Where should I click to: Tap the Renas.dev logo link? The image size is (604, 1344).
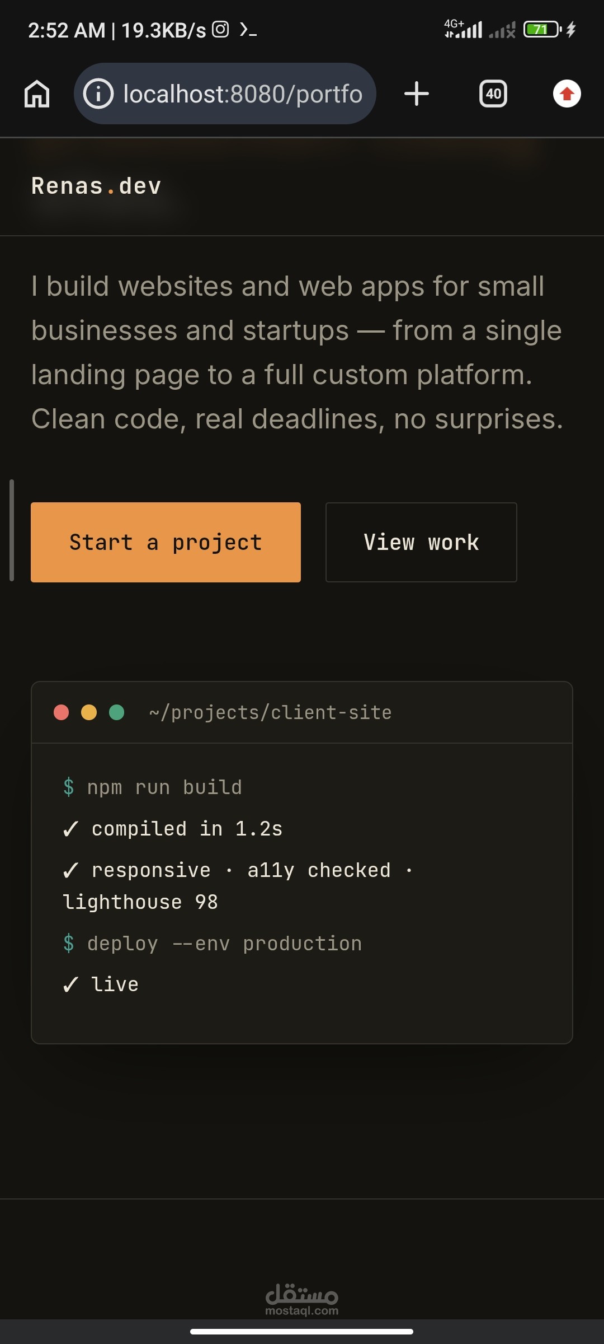96,186
